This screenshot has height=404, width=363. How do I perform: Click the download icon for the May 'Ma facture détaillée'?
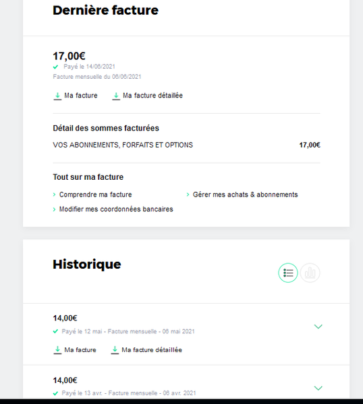click(115, 350)
